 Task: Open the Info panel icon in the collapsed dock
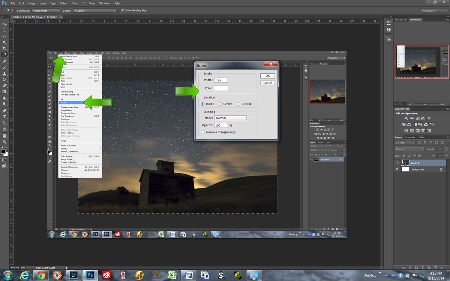[388, 30]
